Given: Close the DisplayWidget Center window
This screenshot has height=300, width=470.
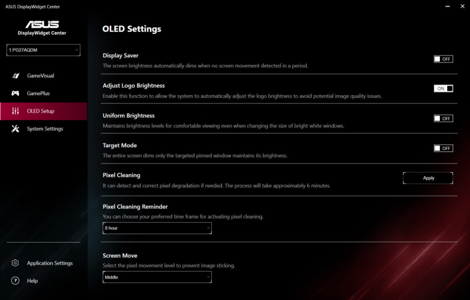Looking at the screenshot, I should 461,7.
